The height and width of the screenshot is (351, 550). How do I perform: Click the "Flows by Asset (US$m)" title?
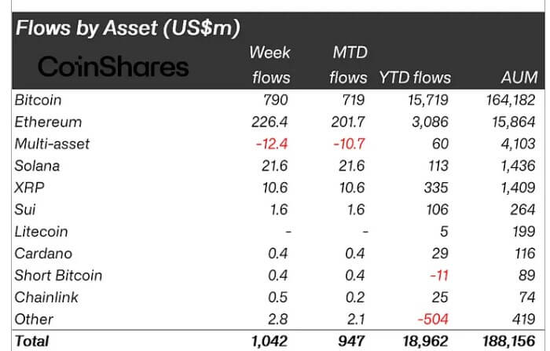tap(128, 29)
